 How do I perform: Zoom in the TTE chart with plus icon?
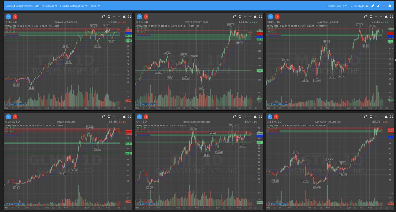(x=119, y=17)
